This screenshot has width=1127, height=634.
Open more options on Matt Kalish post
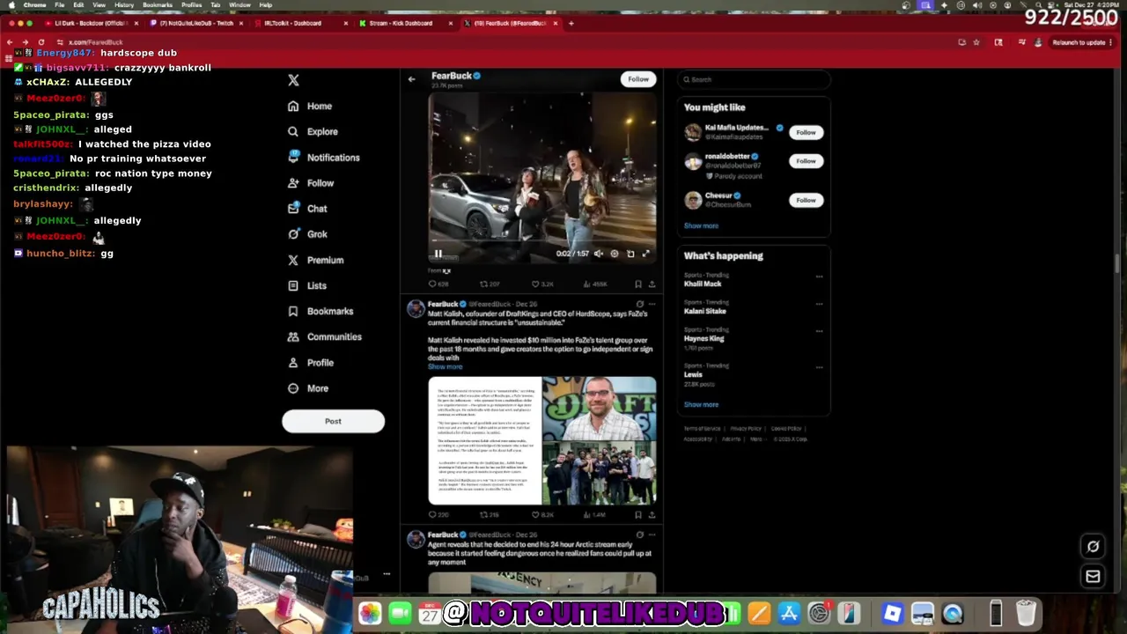tap(652, 304)
